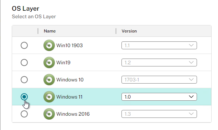This screenshot has height=130, width=218.
Task: Expand the Windows 2016 version 1.3 dropdown
Action: tap(159, 114)
